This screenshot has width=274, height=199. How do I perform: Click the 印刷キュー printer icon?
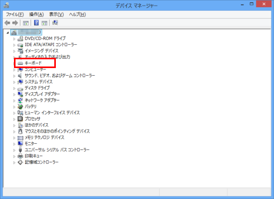[20, 156]
